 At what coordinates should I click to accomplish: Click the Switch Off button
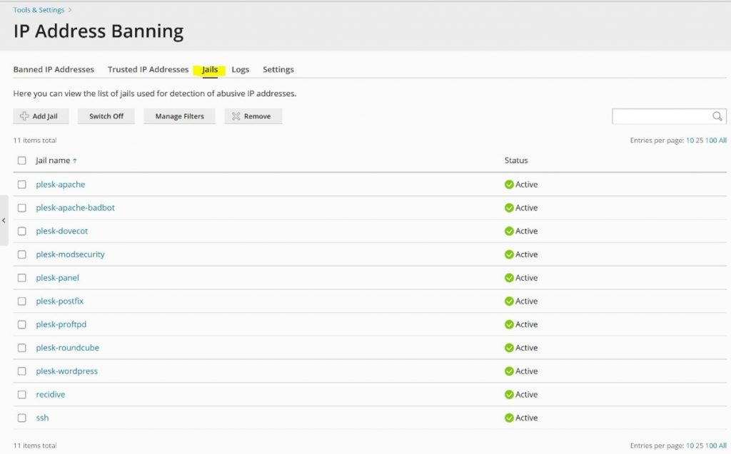tap(106, 116)
